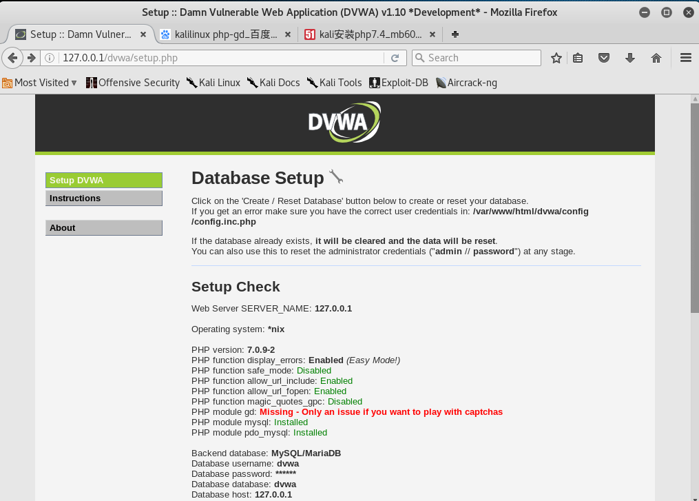
Task: Click the Save to Pocket icon
Action: [604, 58]
